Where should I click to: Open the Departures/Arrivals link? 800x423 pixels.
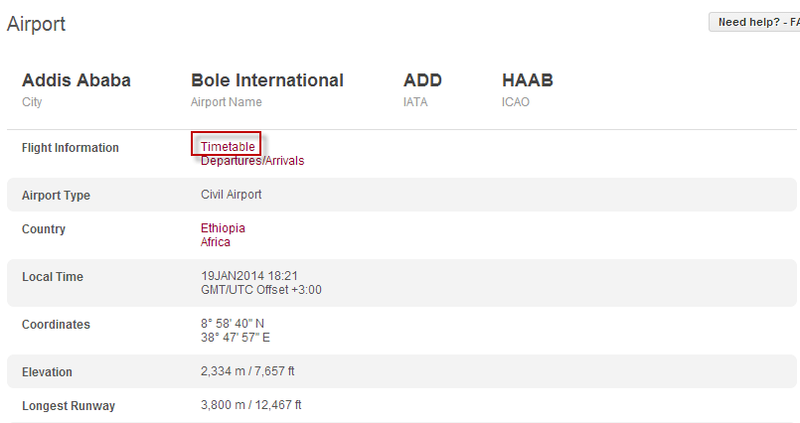coord(252,161)
